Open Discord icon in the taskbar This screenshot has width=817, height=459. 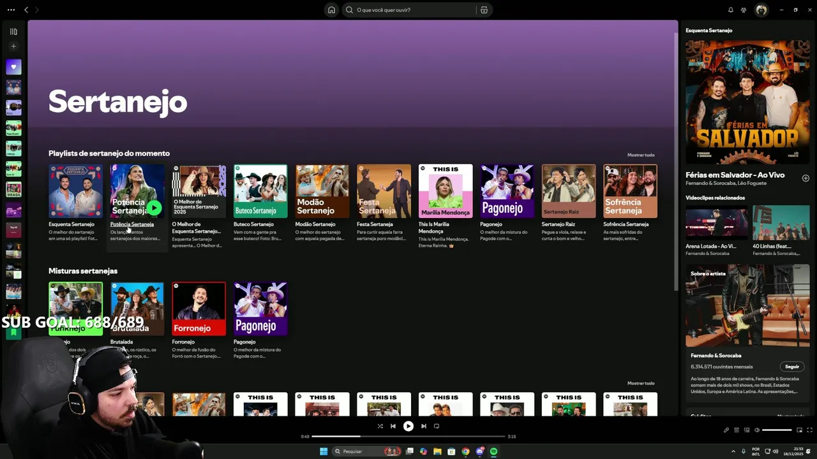click(479, 451)
